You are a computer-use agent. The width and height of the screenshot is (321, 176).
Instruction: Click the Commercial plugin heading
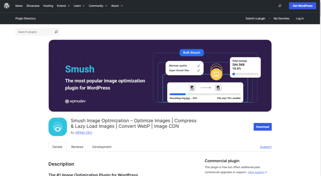click(222, 161)
